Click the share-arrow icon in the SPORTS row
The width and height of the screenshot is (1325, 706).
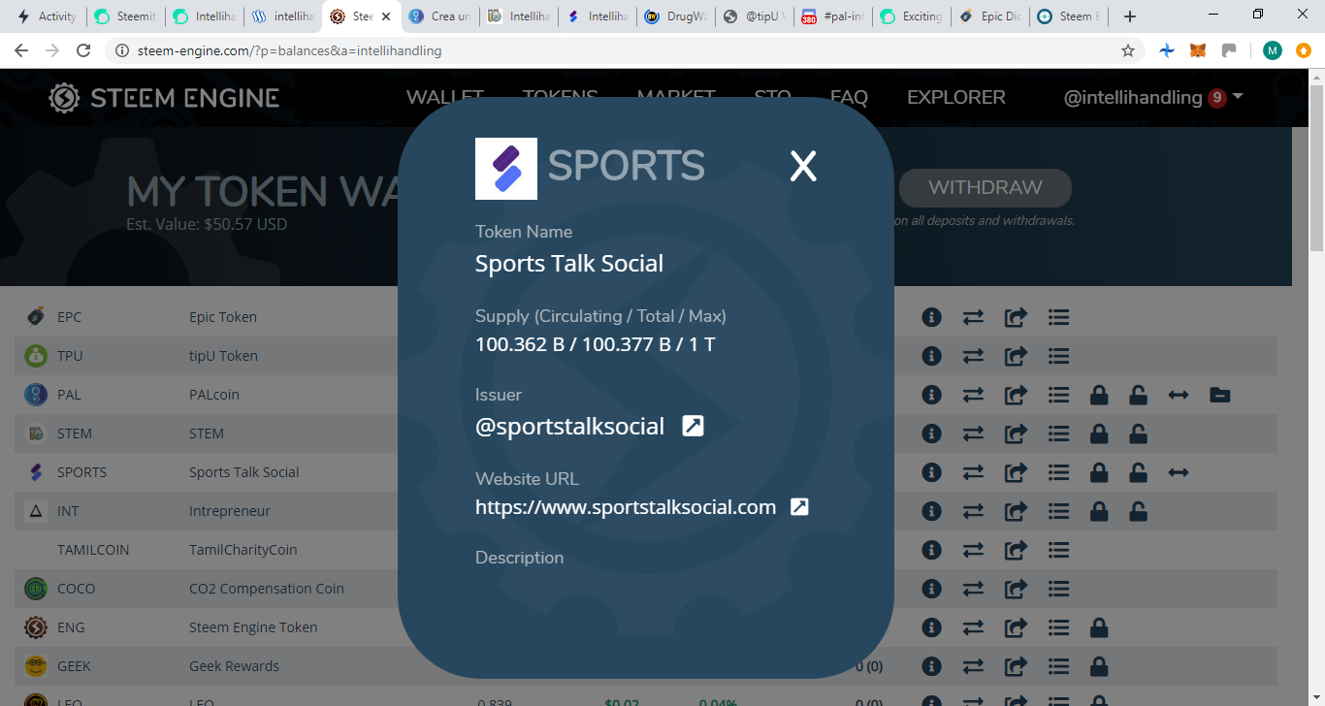[1016, 472]
